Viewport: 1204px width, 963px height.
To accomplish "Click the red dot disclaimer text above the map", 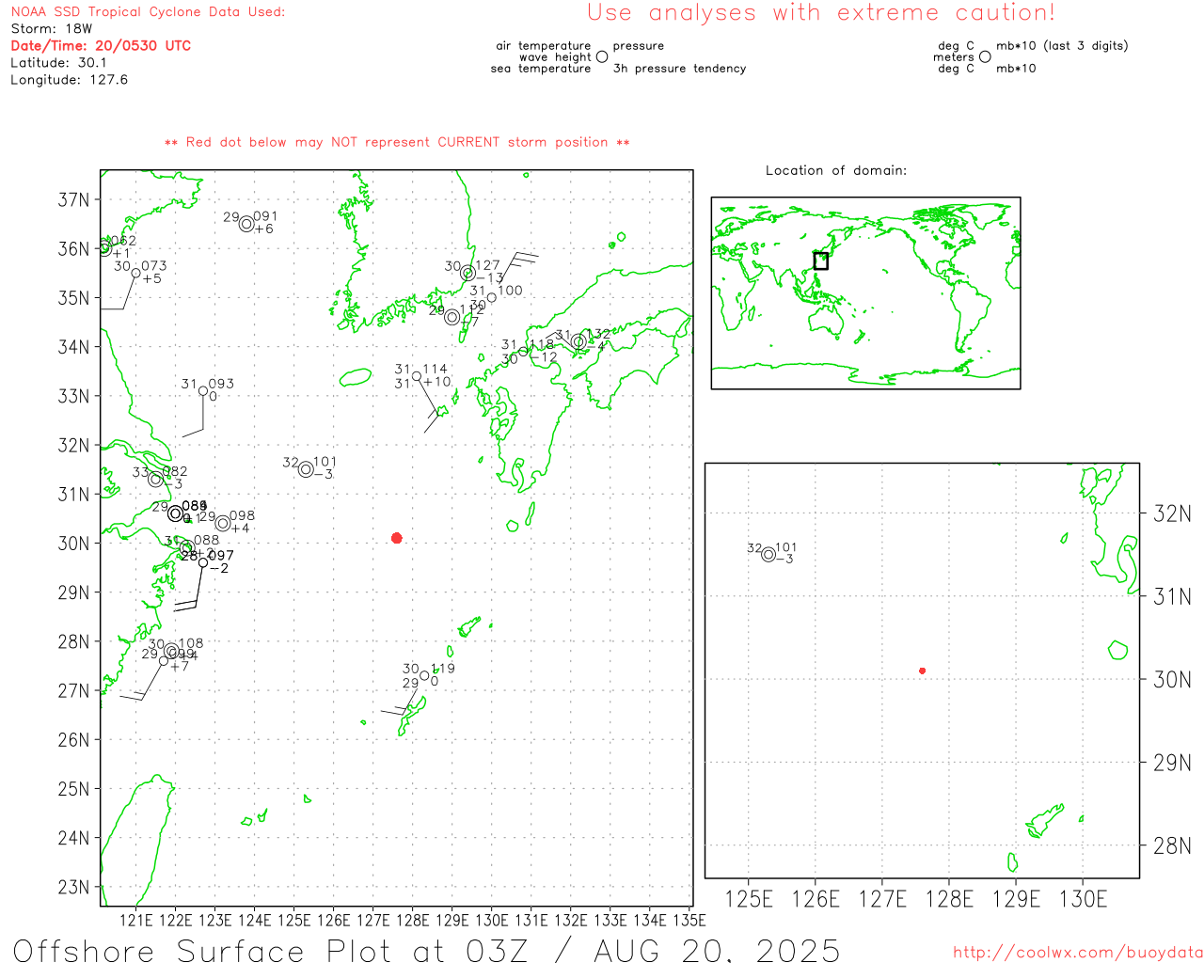I will coord(397,142).
